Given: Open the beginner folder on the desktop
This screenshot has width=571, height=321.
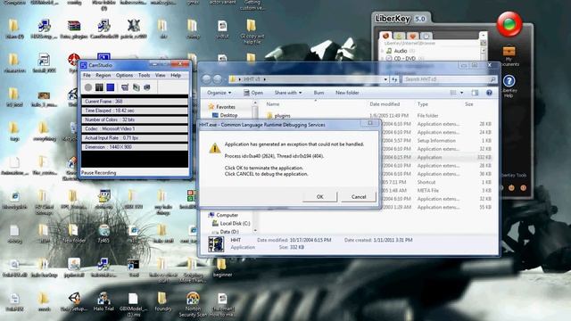Looking at the screenshot, I should pyautogui.click(x=222, y=267).
